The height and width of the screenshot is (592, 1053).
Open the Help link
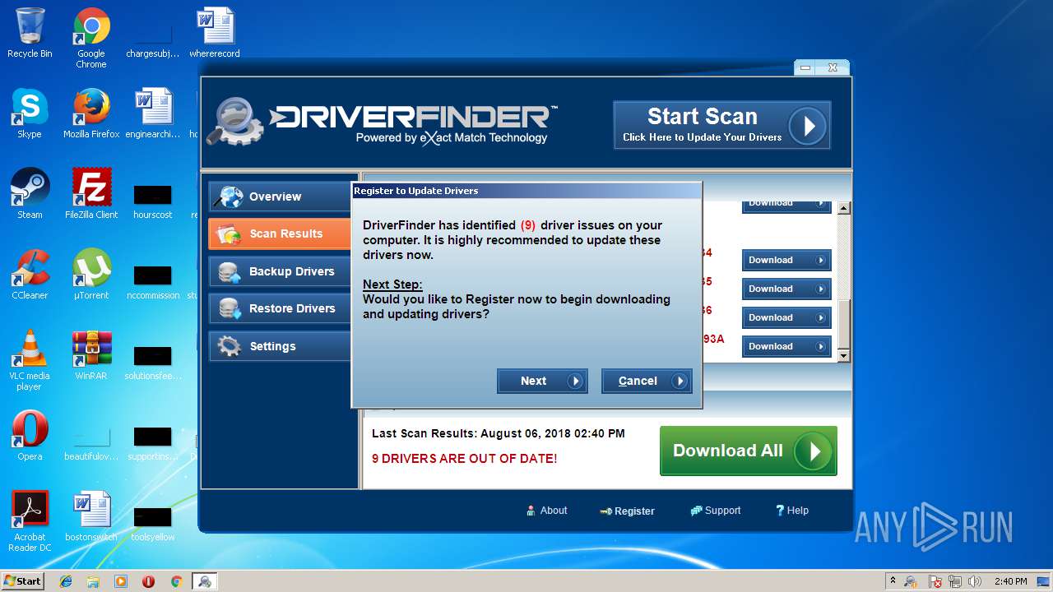click(792, 511)
